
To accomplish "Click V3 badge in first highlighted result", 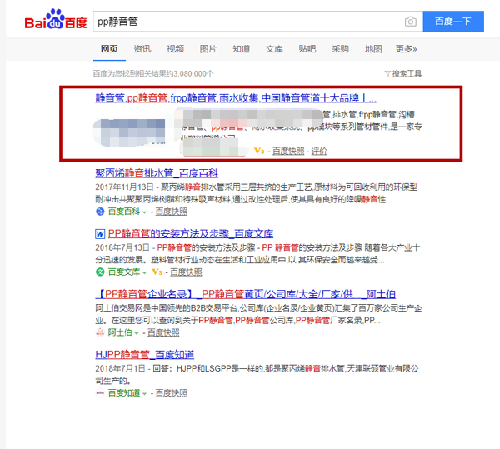I will 259,151.
